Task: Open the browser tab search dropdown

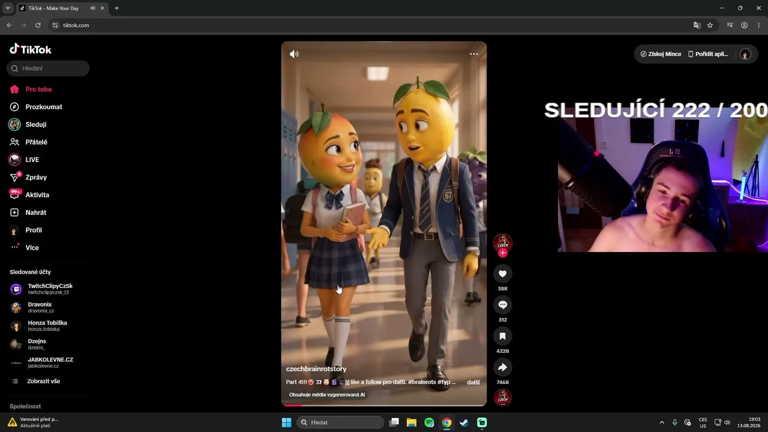Action: [x=8, y=8]
